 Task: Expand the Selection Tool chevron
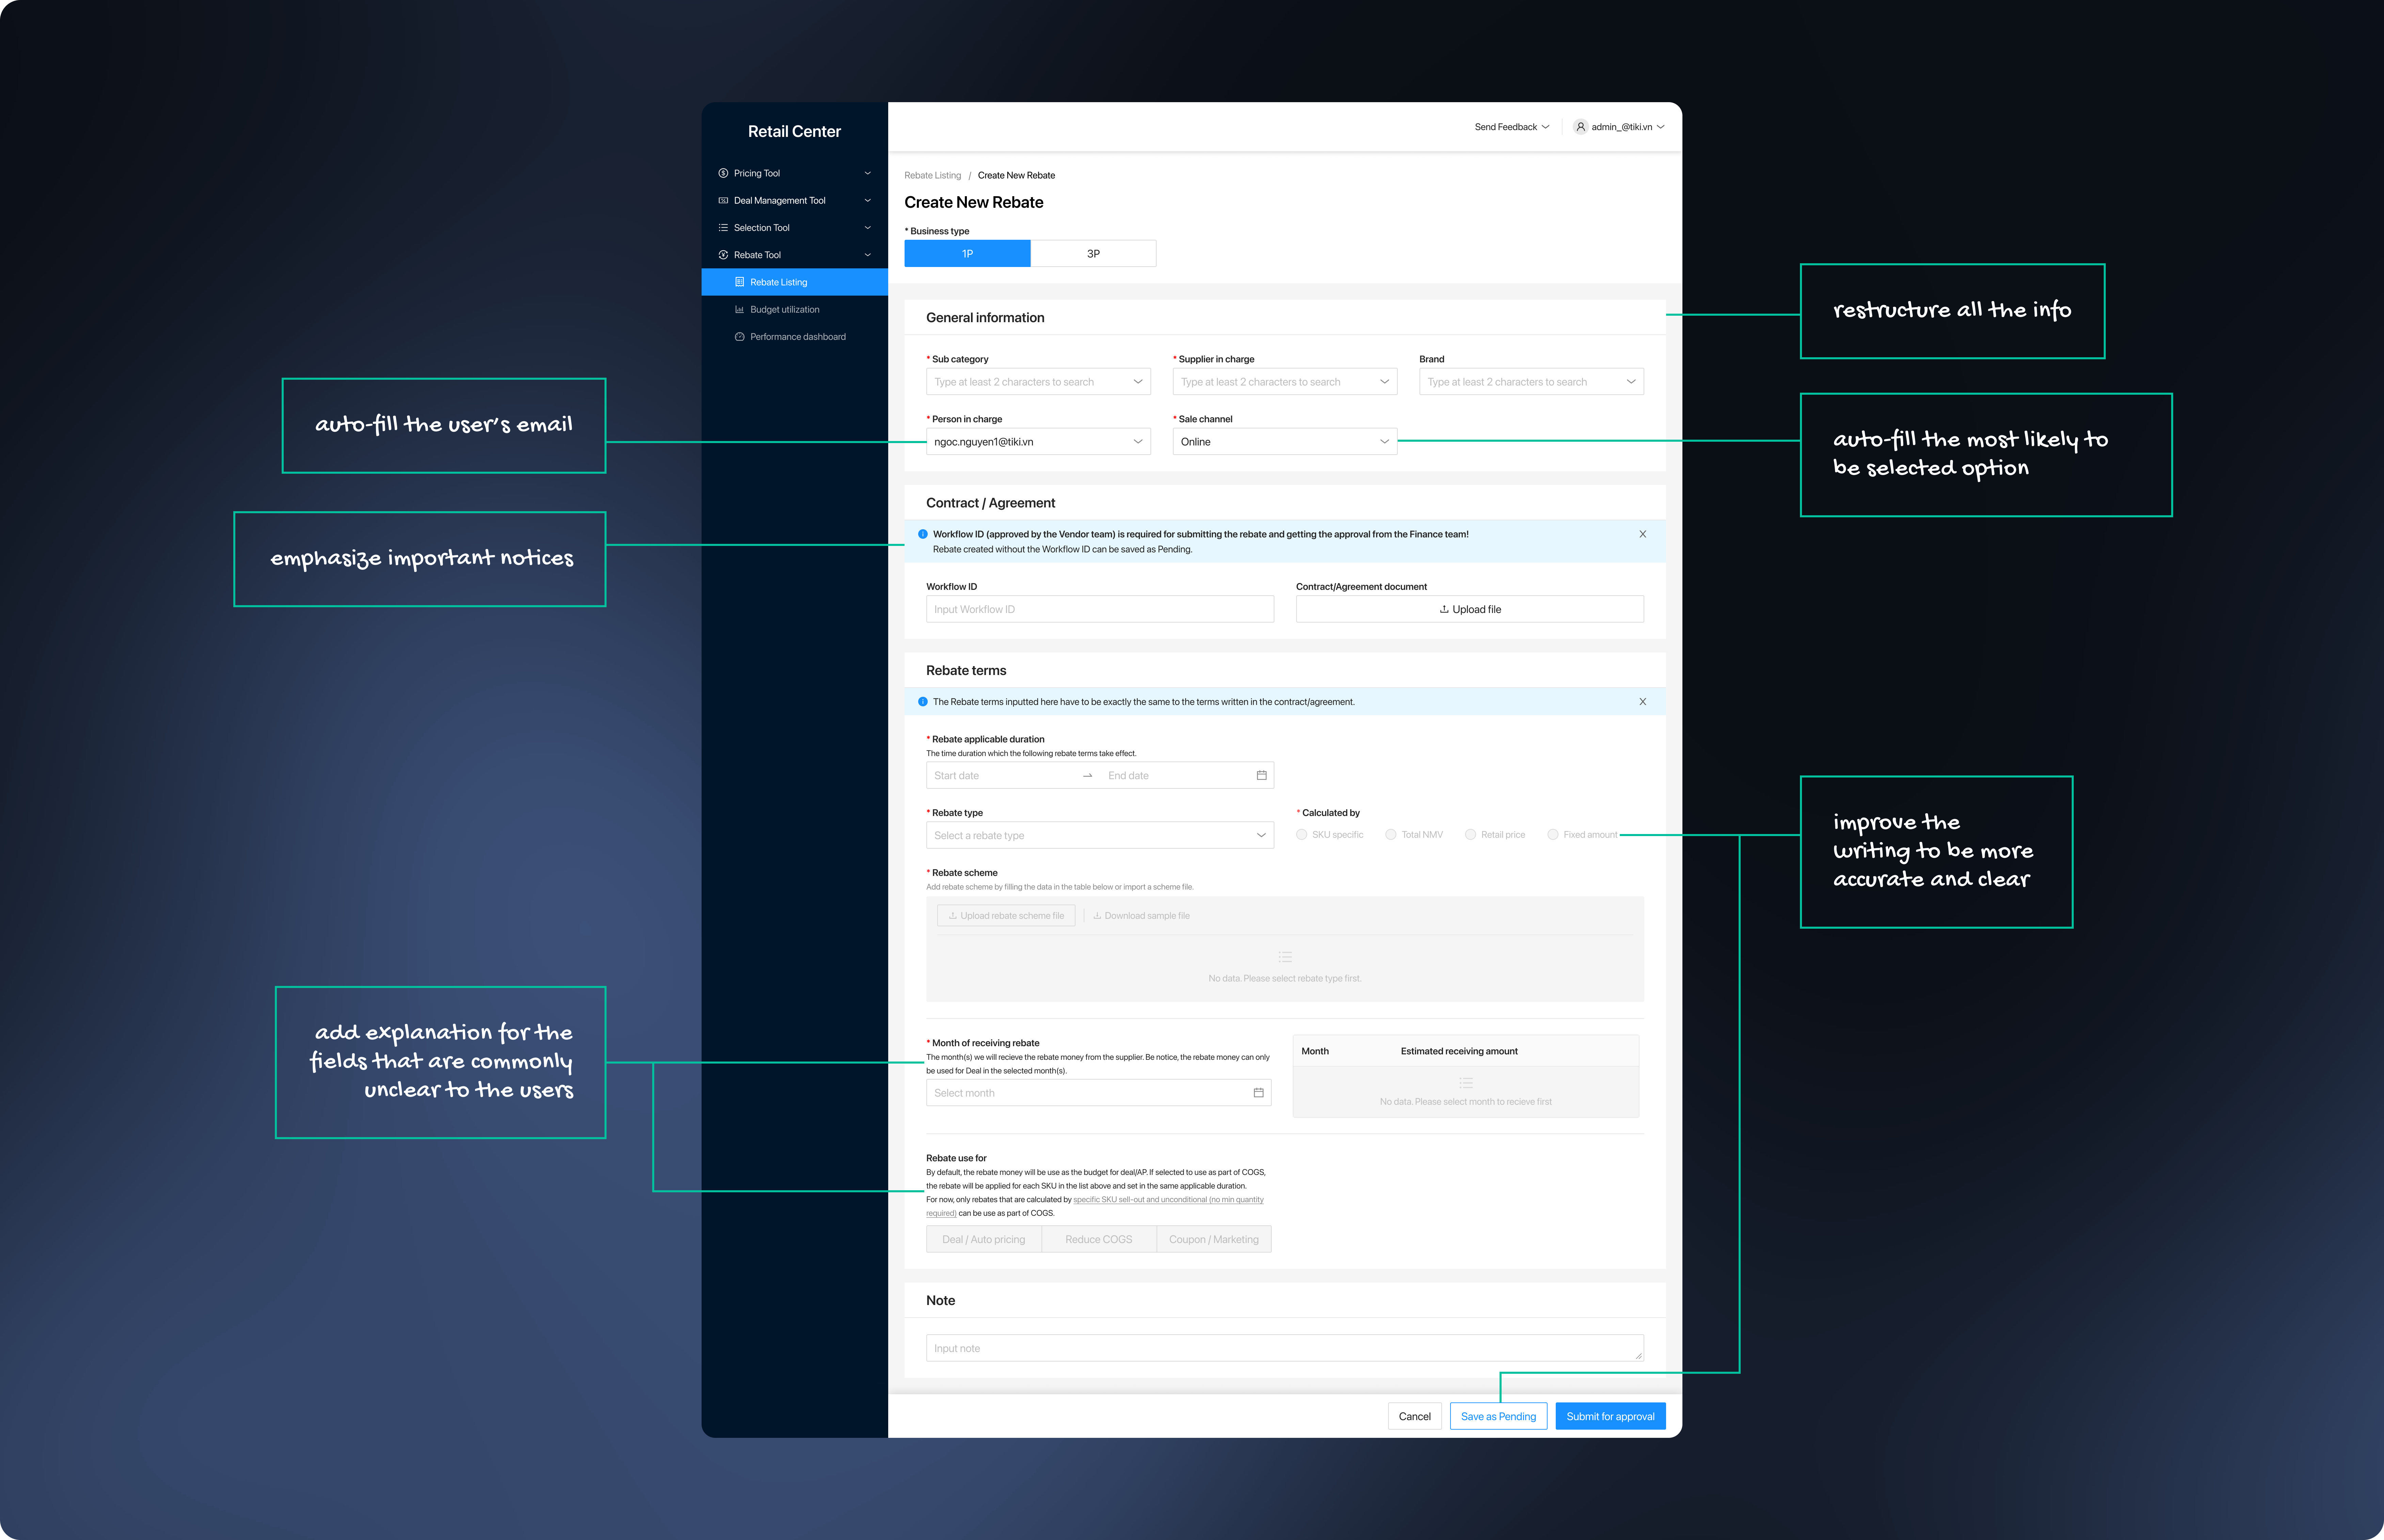(x=868, y=228)
